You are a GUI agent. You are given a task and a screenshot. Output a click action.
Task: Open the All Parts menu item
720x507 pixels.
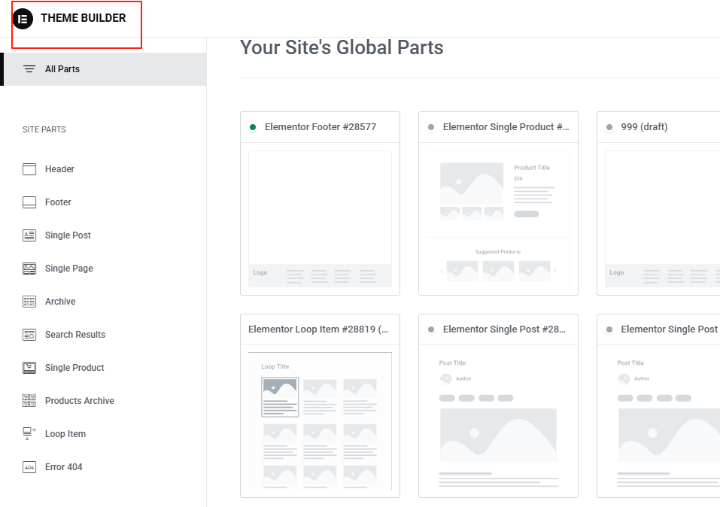(62, 69)
